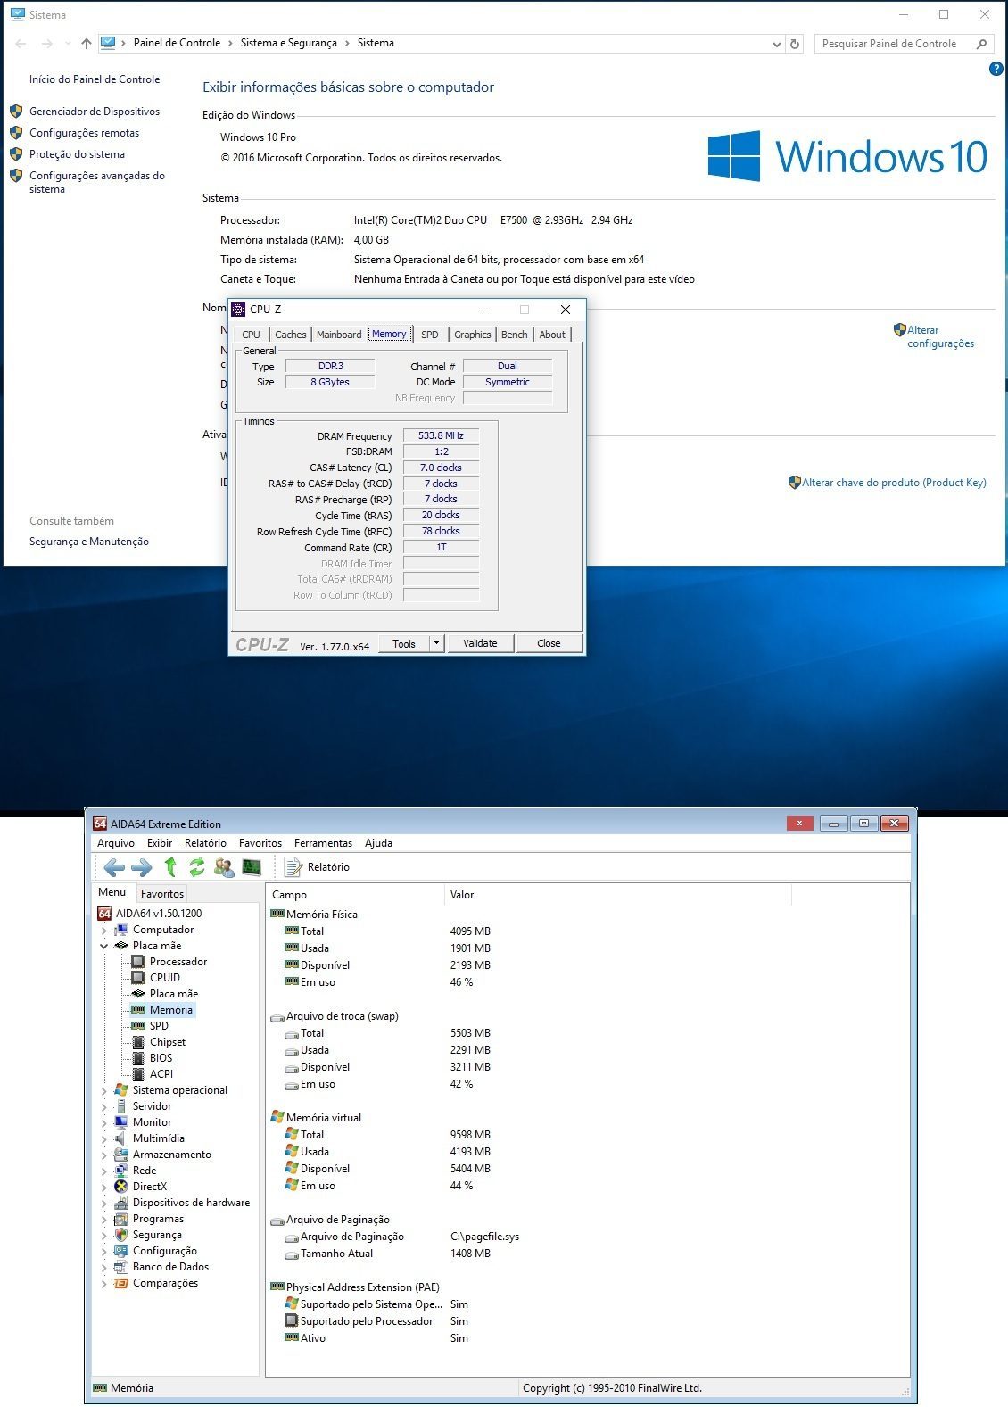Click the Memória Física group heading
The height and width of the screenshot is (1407, 1008).
click(321, 915)
